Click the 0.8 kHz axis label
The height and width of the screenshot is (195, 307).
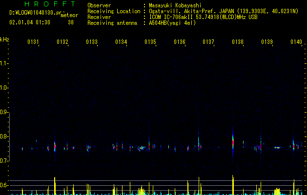[x=4, y=136]
